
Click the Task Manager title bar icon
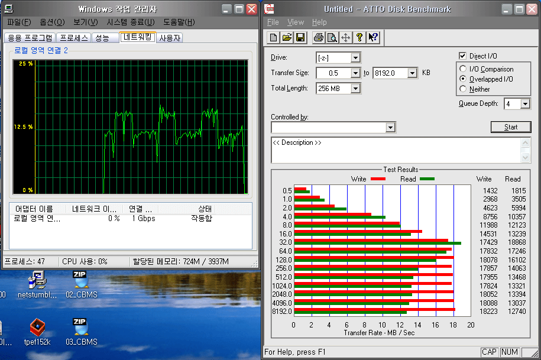[x=9, y=9]
